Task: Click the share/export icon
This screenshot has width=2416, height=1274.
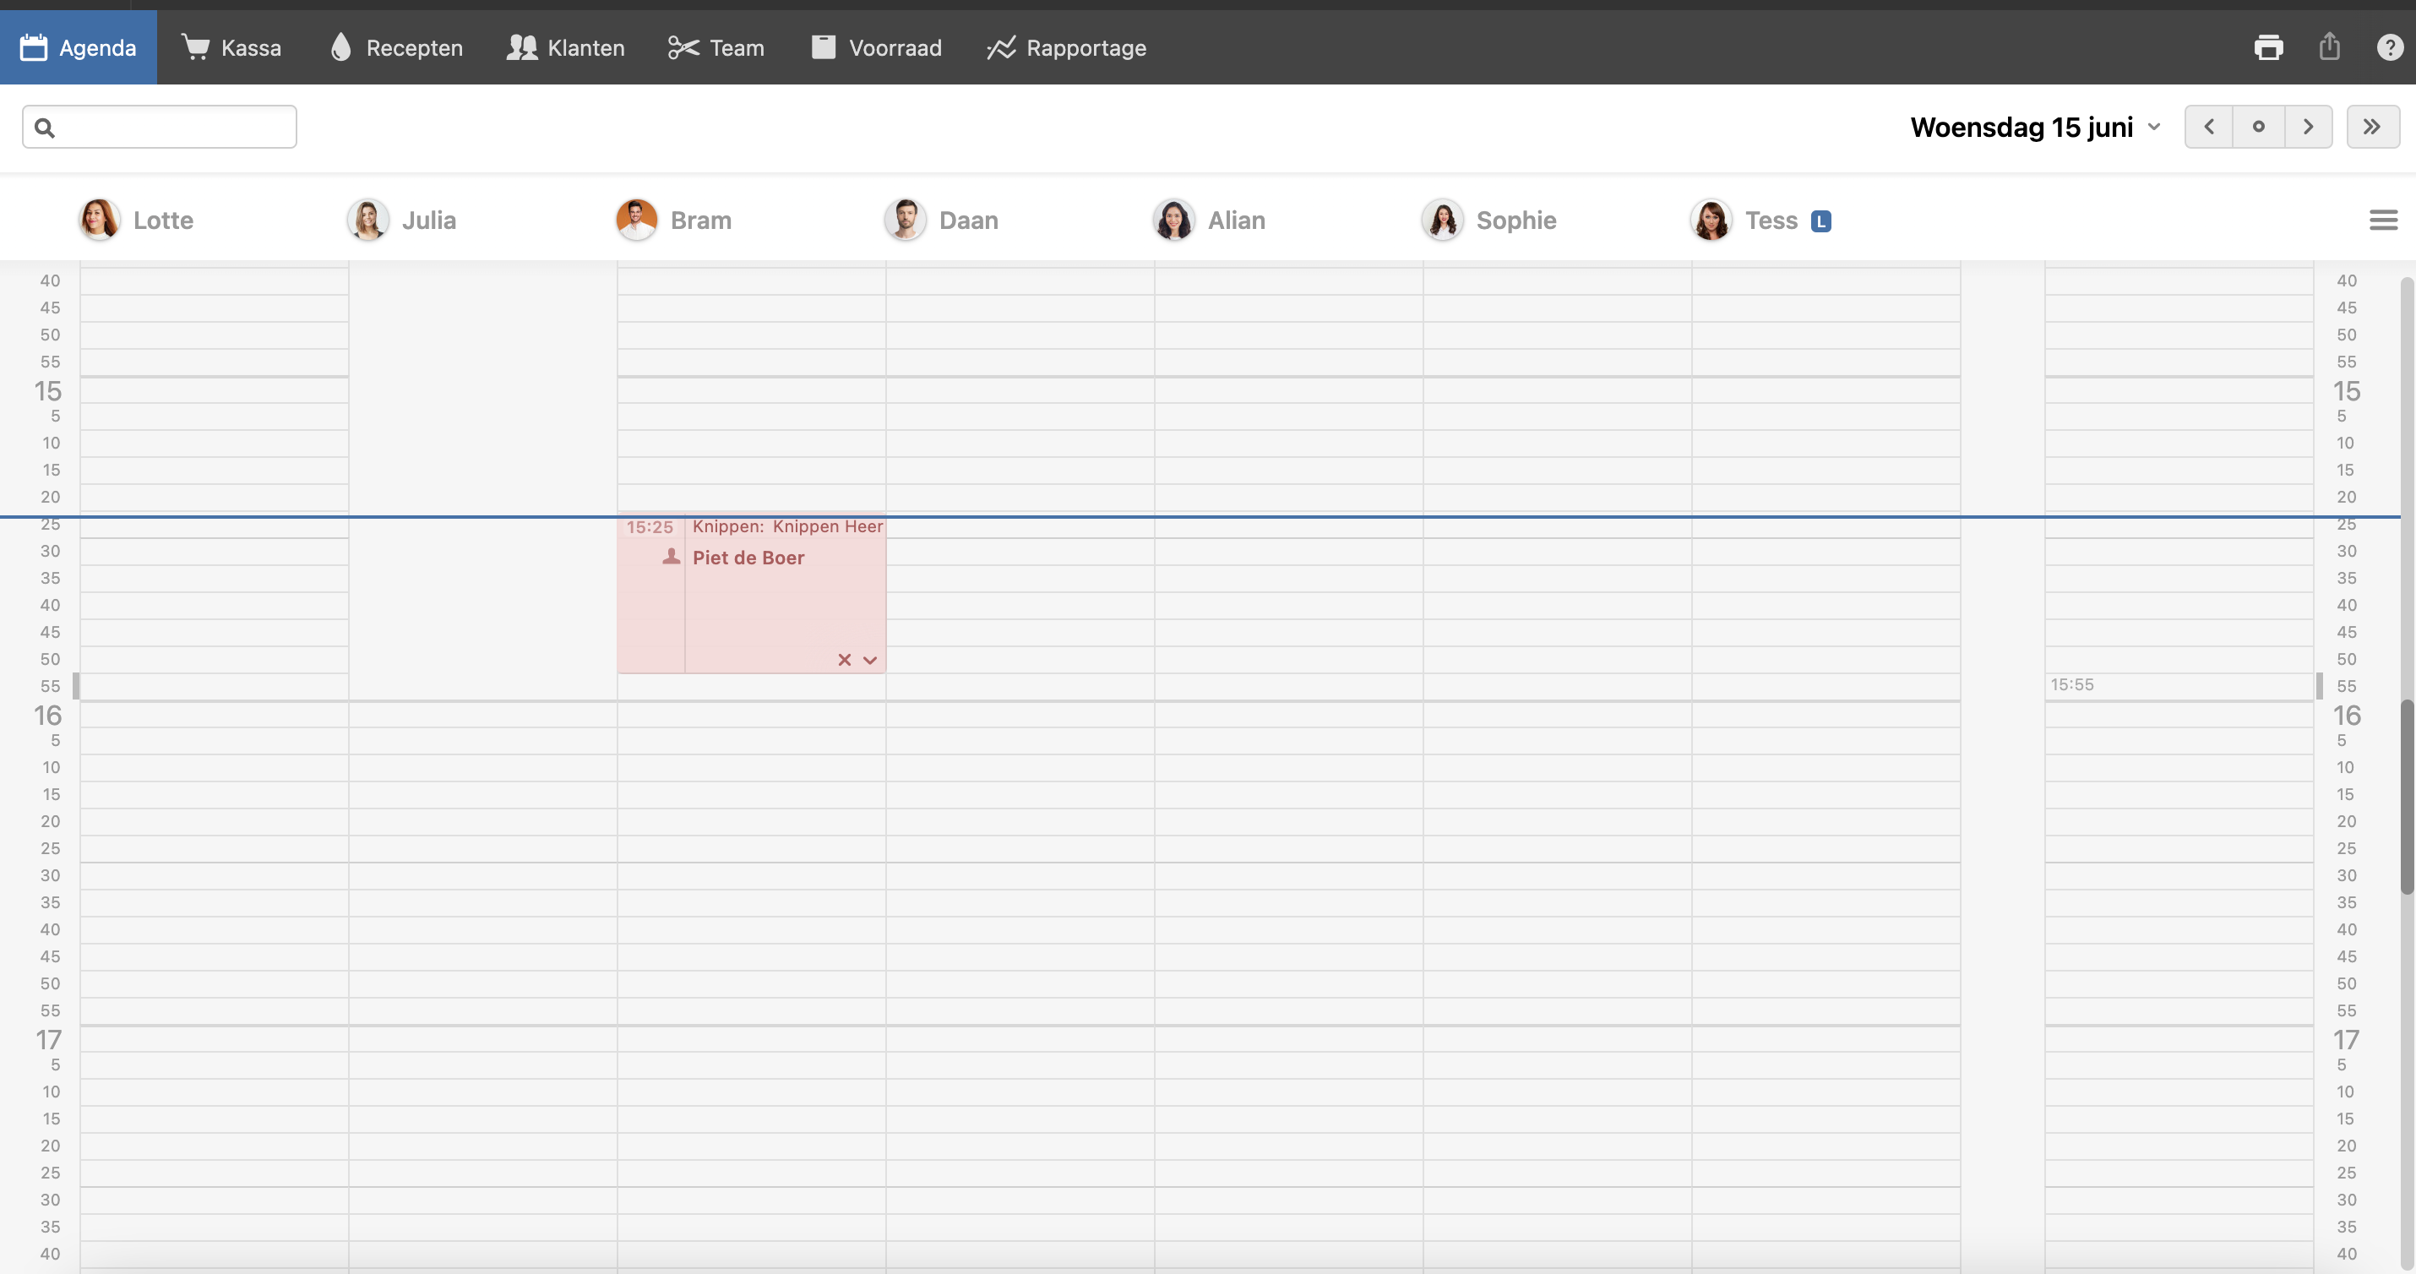Action: 2330,47
